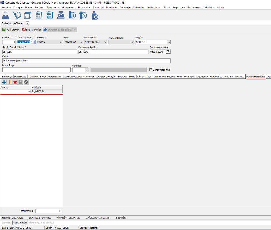271x230 pixels.
Task: Click the F2 | Gravar button
Action: [11, 30]
